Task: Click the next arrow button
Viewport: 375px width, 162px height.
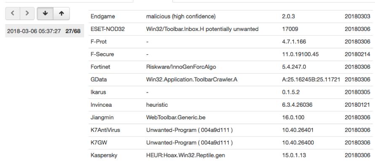Action: [27, 13]
